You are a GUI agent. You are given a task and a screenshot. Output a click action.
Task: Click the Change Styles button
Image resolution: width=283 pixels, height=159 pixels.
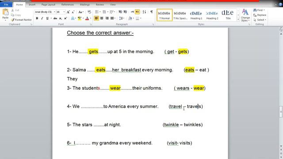pyautogui.click(x=245, y=15)
